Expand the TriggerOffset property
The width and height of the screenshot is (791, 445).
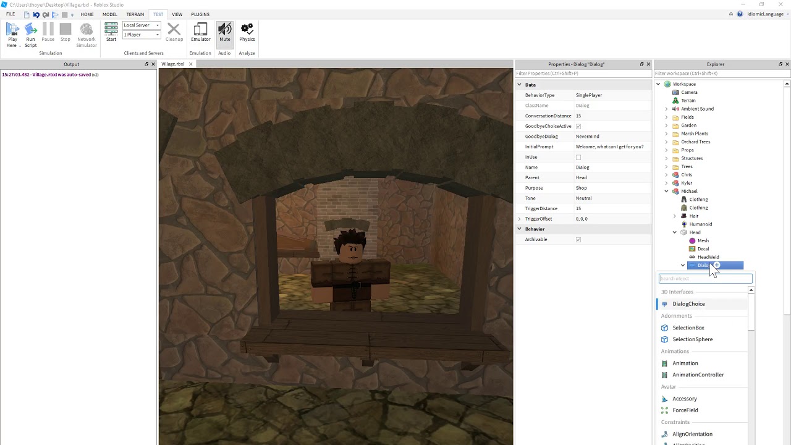click(520, 219)
